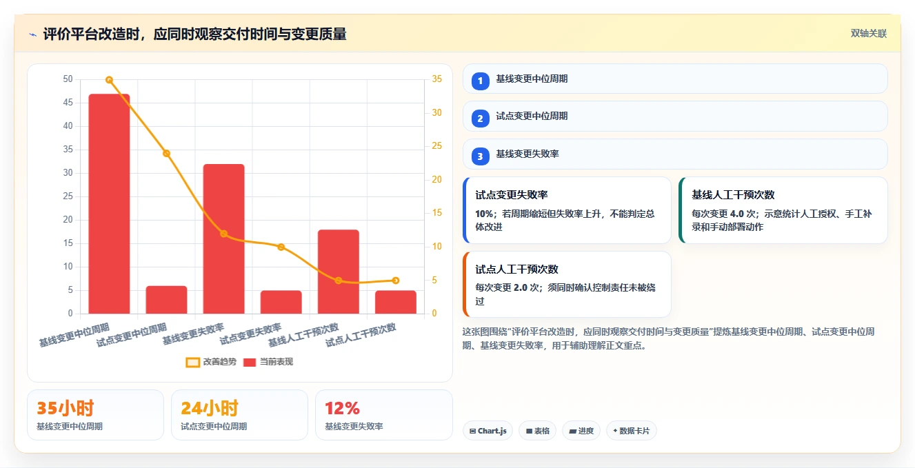Click the trend line point above 试点变更失败率 bar
Viewport: 915px width, 468px height.
281,247
